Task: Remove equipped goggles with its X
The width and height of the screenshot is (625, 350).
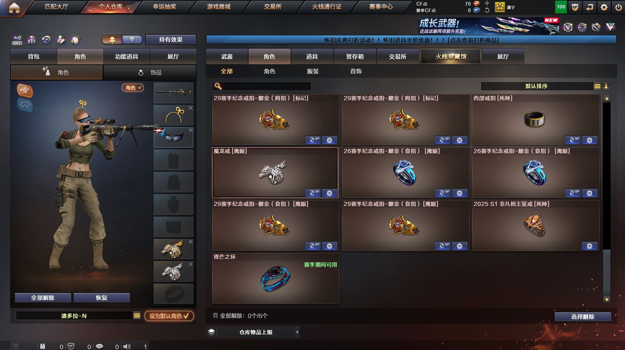Action: click(x=191, y=130)
